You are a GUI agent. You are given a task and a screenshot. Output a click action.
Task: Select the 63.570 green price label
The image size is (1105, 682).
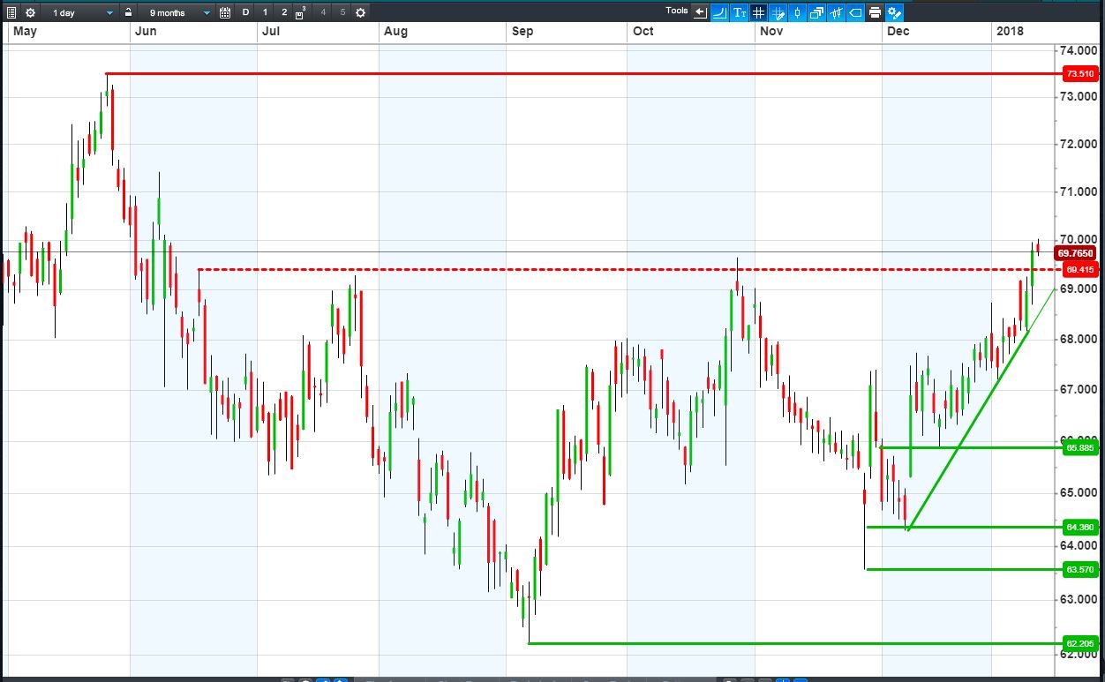1080,570
